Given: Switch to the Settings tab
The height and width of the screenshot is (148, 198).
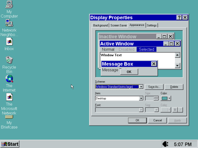Looking at the screenshot, I should point(152,26).
